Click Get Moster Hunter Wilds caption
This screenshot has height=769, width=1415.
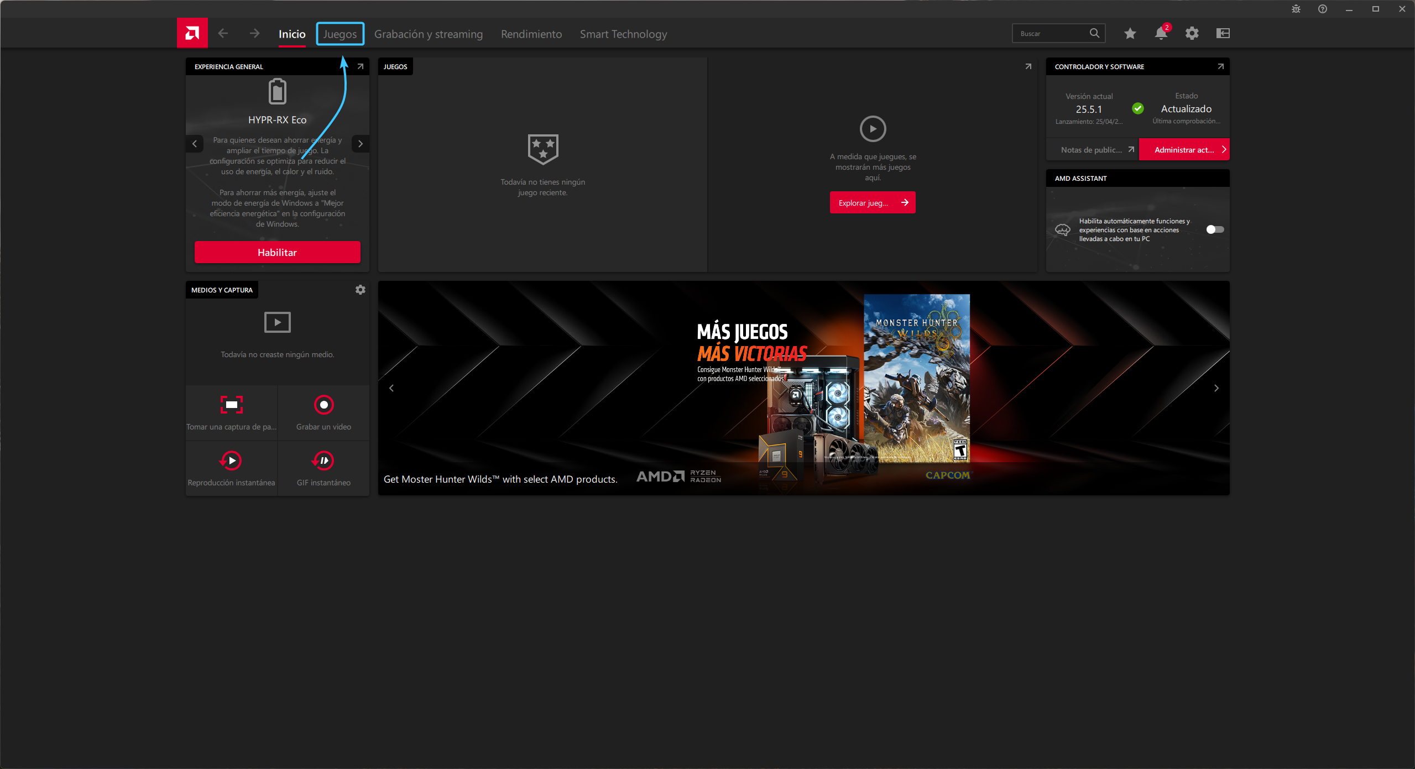pyautogui.click(x=500, y=479)
